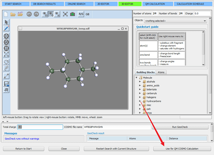Redo the last undone edit
Image resolution: width=214 pixels, height=155 pixels.
[36, 14]
